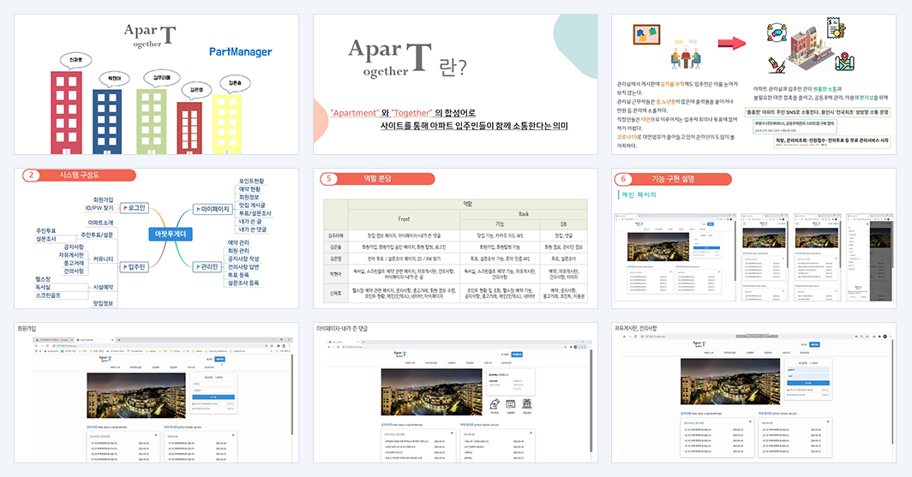The width and height of the screenshot is (912, 477).
Task: Select the 로그인 node in mind map
Action: tap(134, 207)
